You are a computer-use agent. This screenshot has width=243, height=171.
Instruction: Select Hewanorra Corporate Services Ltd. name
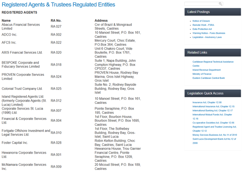point(24,155)
